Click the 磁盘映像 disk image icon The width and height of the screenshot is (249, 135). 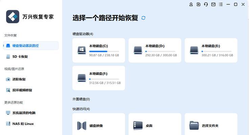click(x=82, y=126)
